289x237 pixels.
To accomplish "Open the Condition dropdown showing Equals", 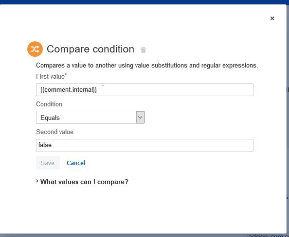I will [90, 118].
